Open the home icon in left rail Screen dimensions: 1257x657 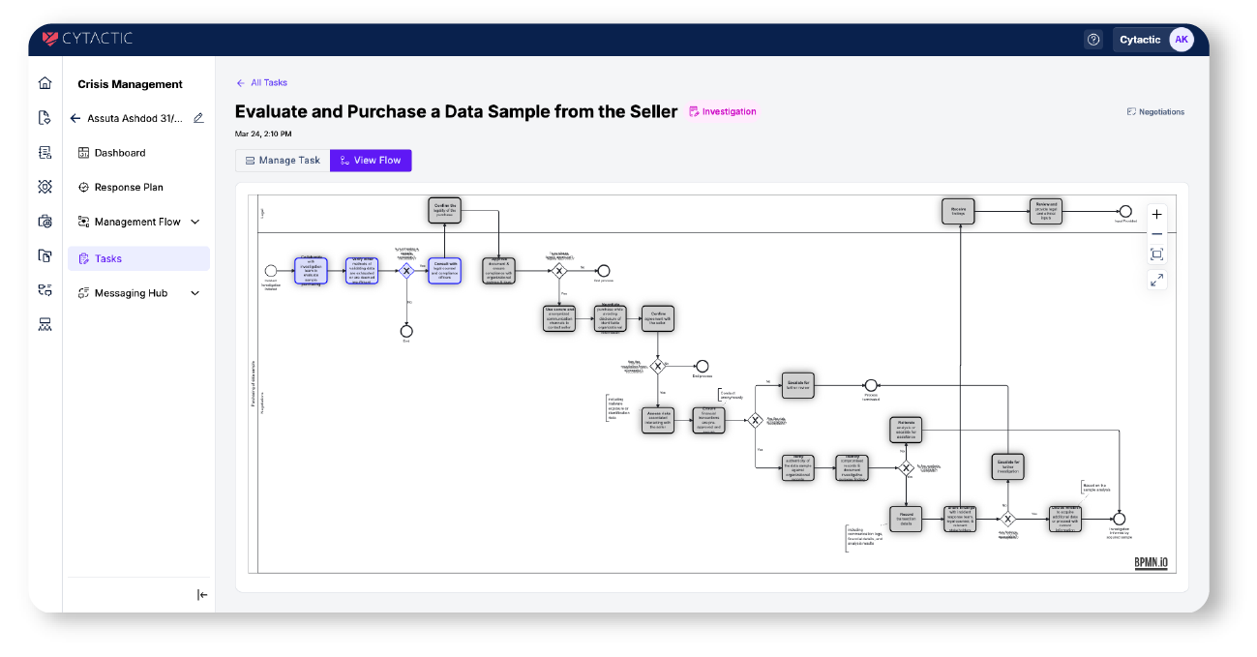point(45,83)
